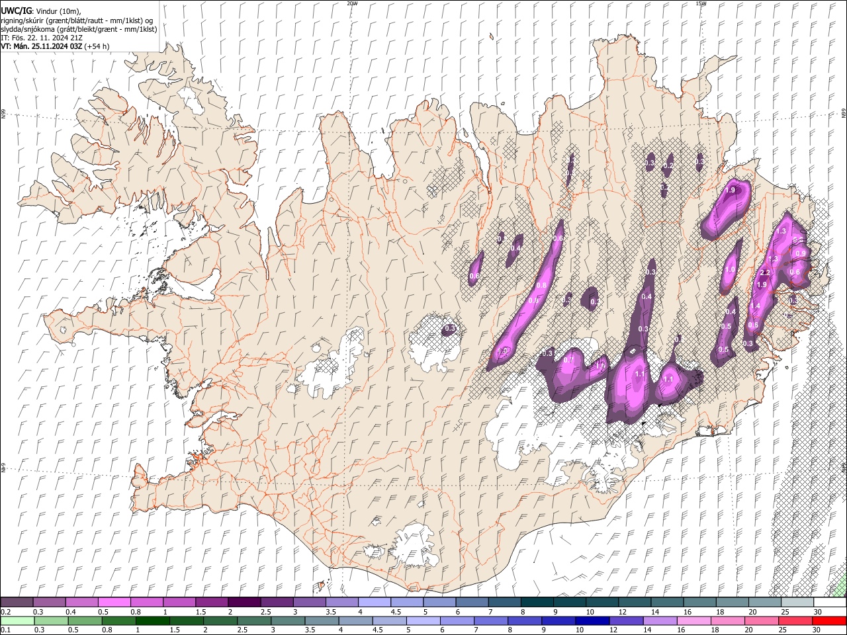This screenshot has height=635, width=847.
Task: Click the 'rigning/skúrir' legend description line
Action: pos(77,21)
